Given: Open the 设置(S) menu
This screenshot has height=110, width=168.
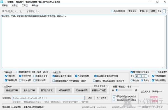Looking at the screenshot, I should (15, 6).
